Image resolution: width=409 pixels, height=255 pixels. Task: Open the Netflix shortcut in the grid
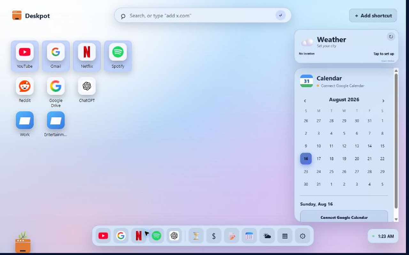pyautogui.click(x=87, y=56)
